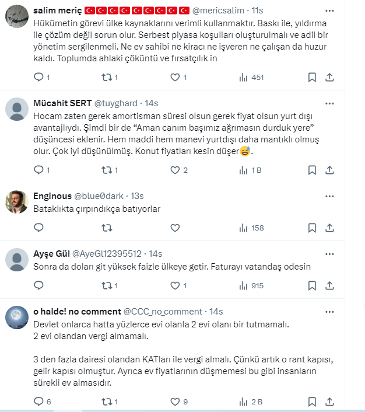Share Ayşe Gül's tweet

click(329, 285)
